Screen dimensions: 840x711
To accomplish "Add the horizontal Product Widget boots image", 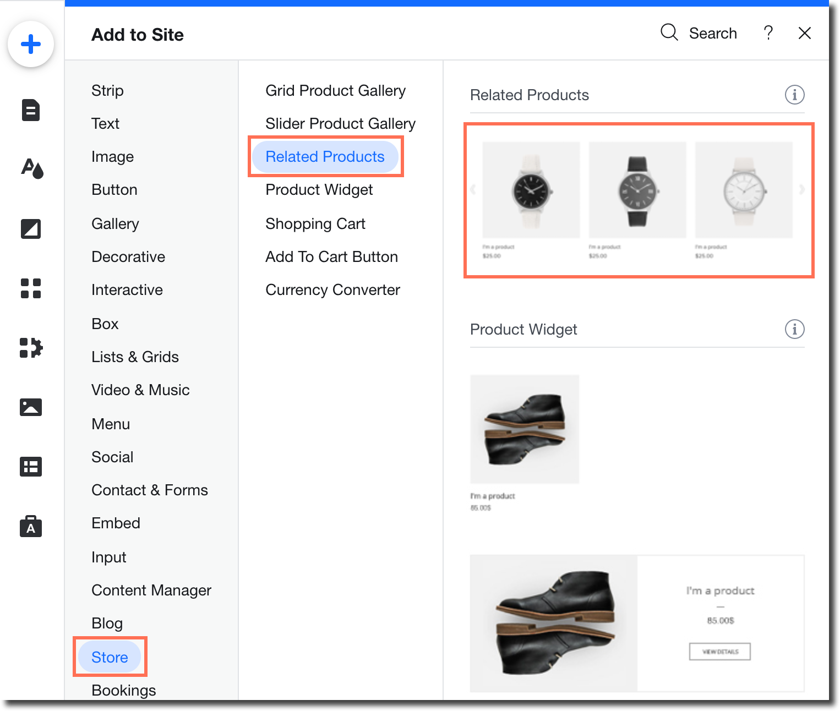I will click(x=554, y=624).
